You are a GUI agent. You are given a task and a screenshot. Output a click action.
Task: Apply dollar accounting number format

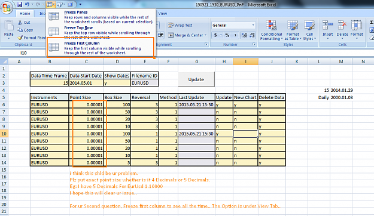click(x=215, y=35)
